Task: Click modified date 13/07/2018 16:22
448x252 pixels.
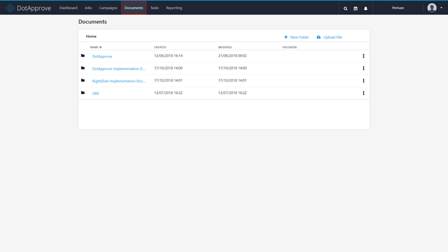Action: [x=232, y=93]
